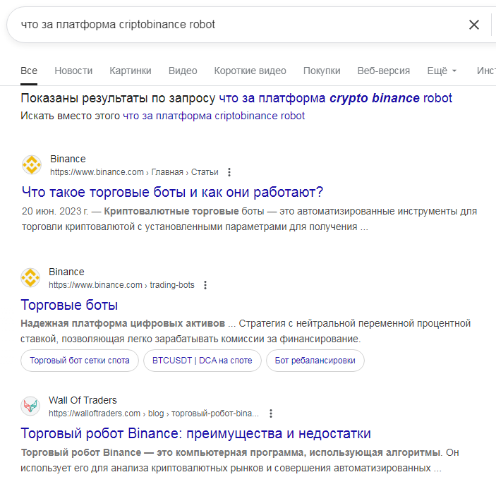Click the Binance favicon of first result

click(32, 165)
